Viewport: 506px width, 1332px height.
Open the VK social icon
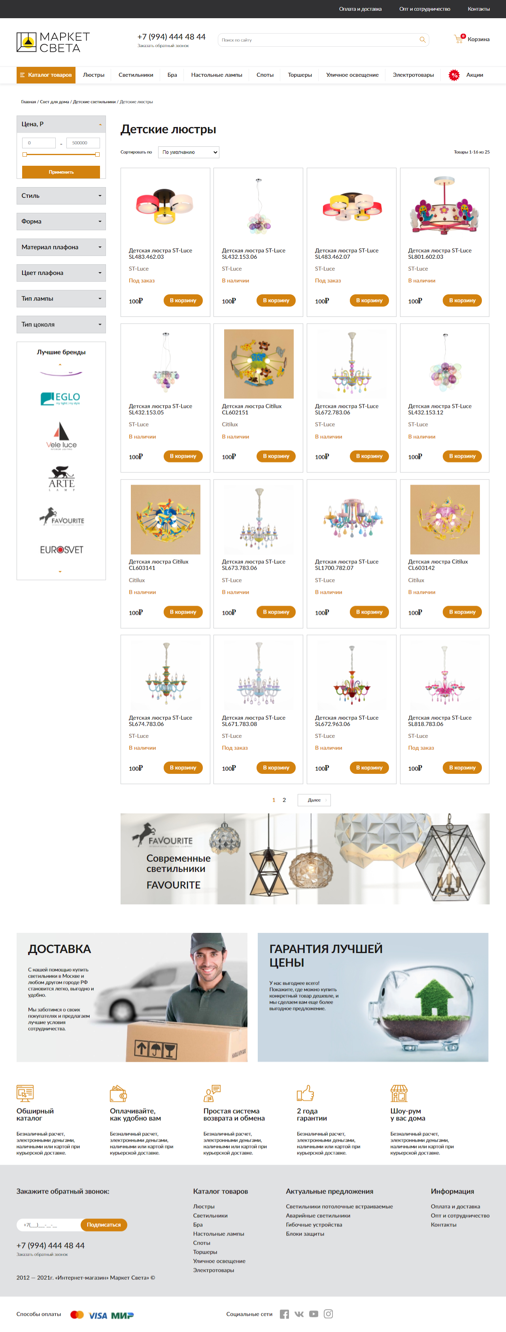[299, 1314]
